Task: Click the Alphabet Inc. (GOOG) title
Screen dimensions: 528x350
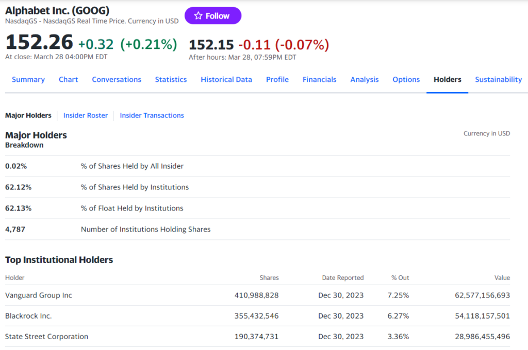Action: [57, 10]
